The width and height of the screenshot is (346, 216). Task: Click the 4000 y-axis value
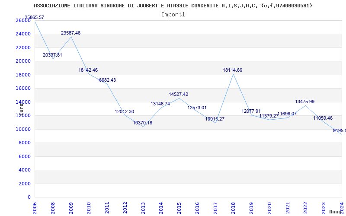tap(25, 170)
